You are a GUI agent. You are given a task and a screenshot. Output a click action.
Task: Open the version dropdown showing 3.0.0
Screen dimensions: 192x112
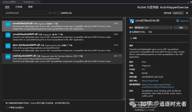tap(153, 28)
